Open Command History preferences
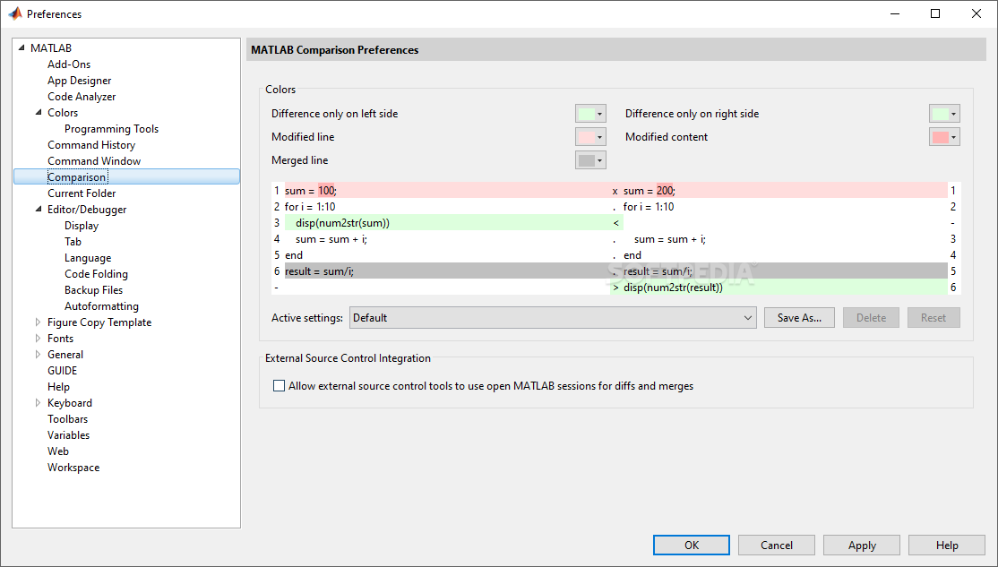Image resolution: width=998 pixels, height=567 pixels. point(91,145)
